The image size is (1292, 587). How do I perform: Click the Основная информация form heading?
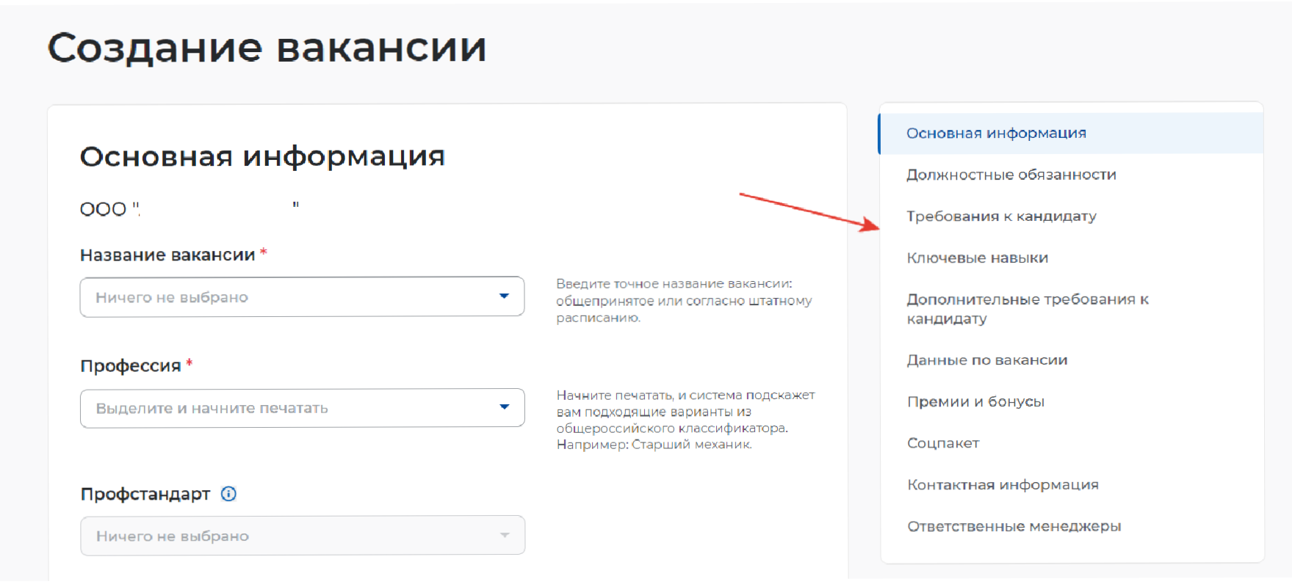click(x=262, y=156)
